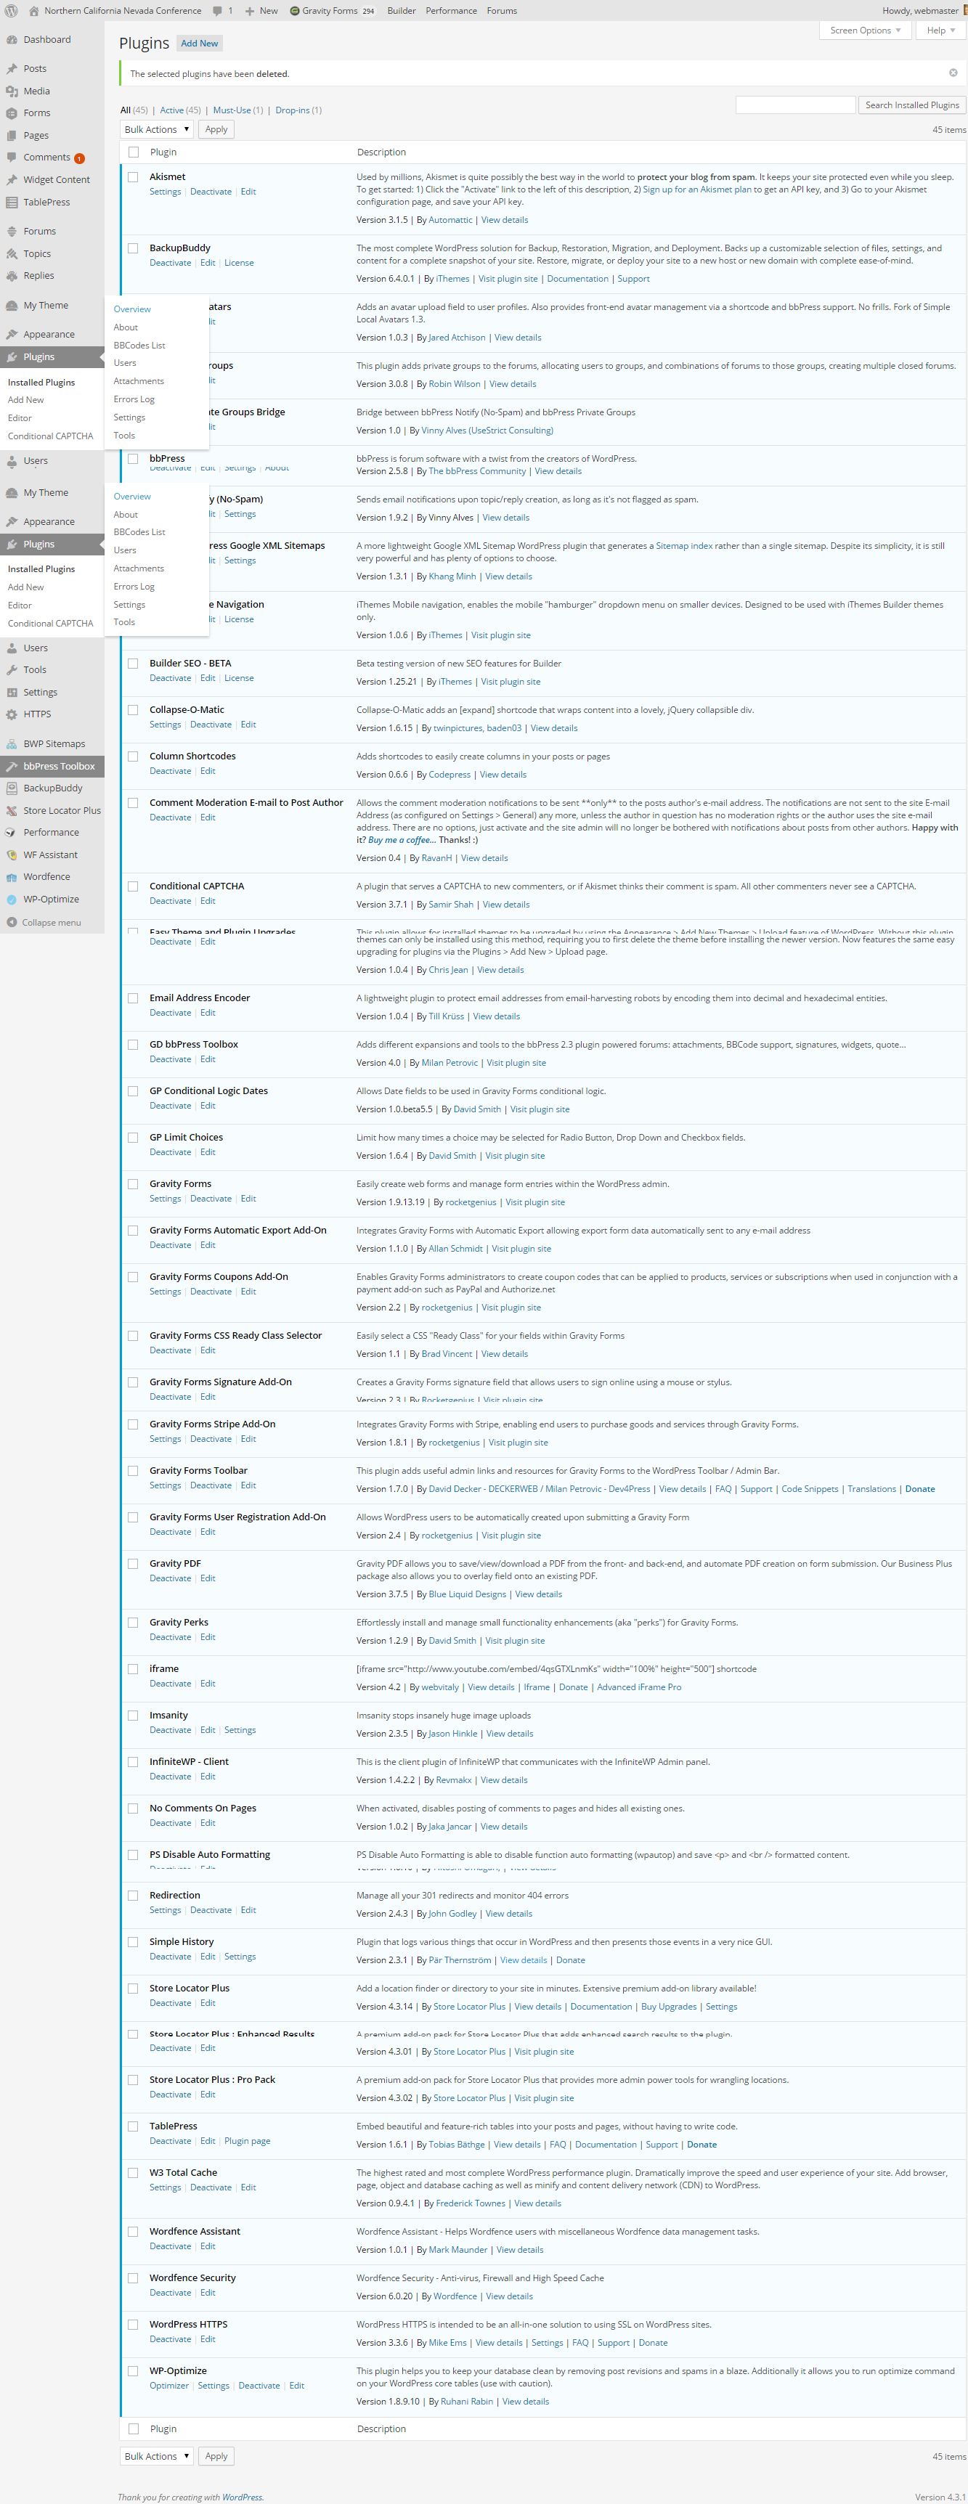Open the WordPress link in the footer
Viewport: 968px width, 2504px height.
[x=242, y=2496]
